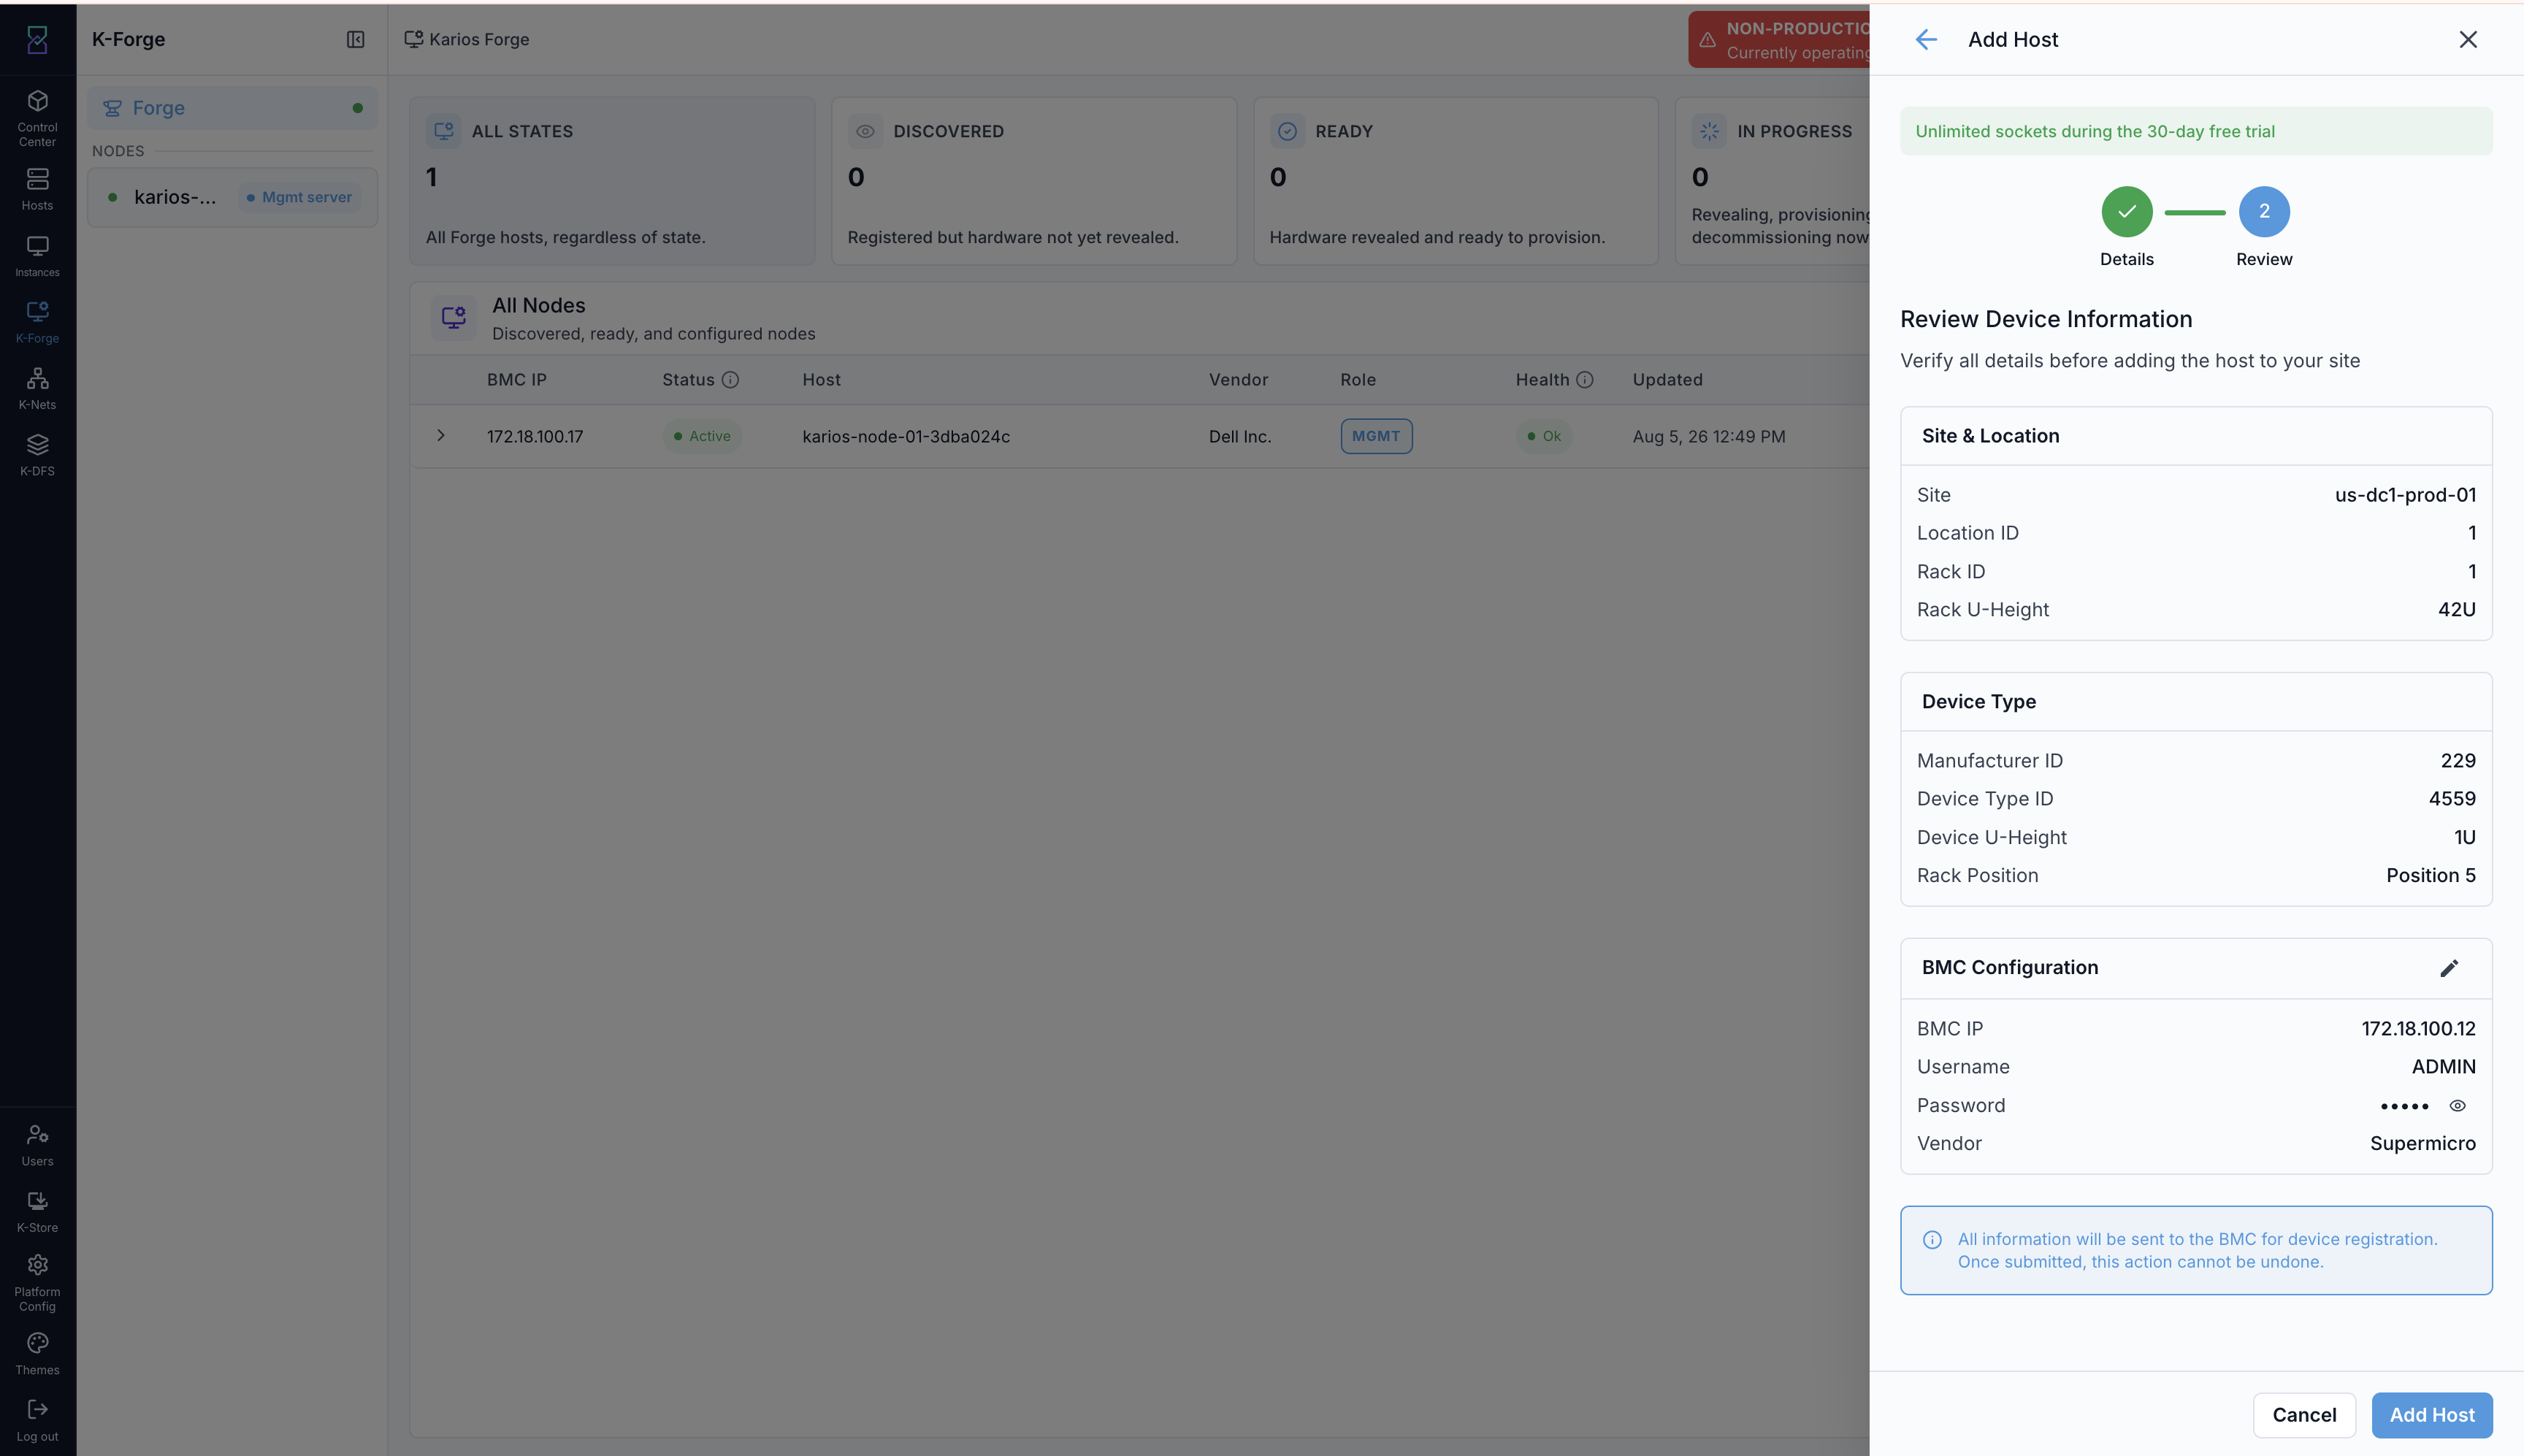Viewport: 2524px width, 1456px height.
Task: Open Users in sidebar
Action: 37,1145
